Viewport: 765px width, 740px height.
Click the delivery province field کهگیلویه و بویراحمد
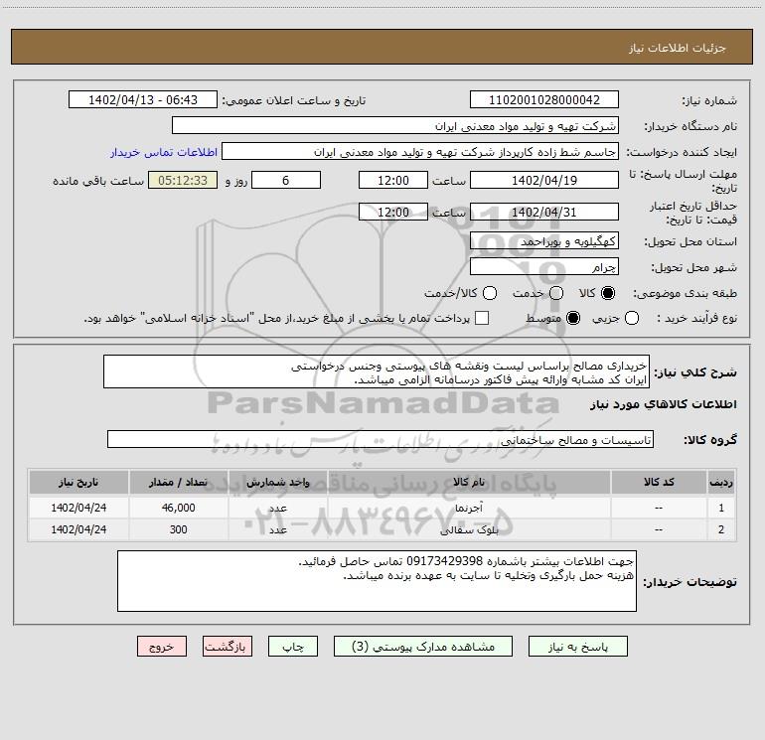[x=544, y=240]
